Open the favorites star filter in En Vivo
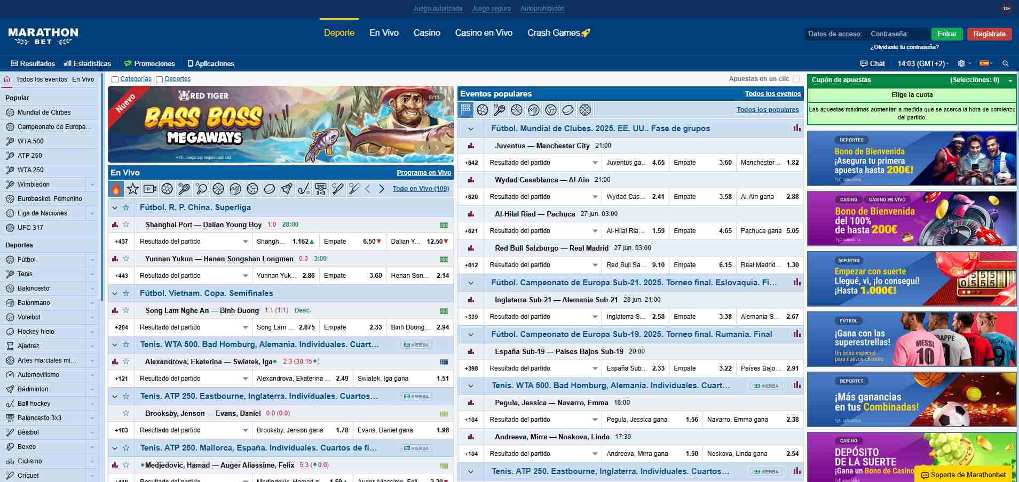This screenshot has height=482, width=1019. [x=133, y=189]
